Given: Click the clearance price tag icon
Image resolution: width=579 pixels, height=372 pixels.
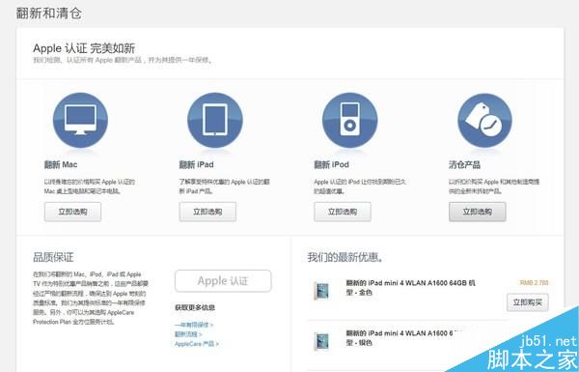Looking at the screenshot, I should 484,121.
